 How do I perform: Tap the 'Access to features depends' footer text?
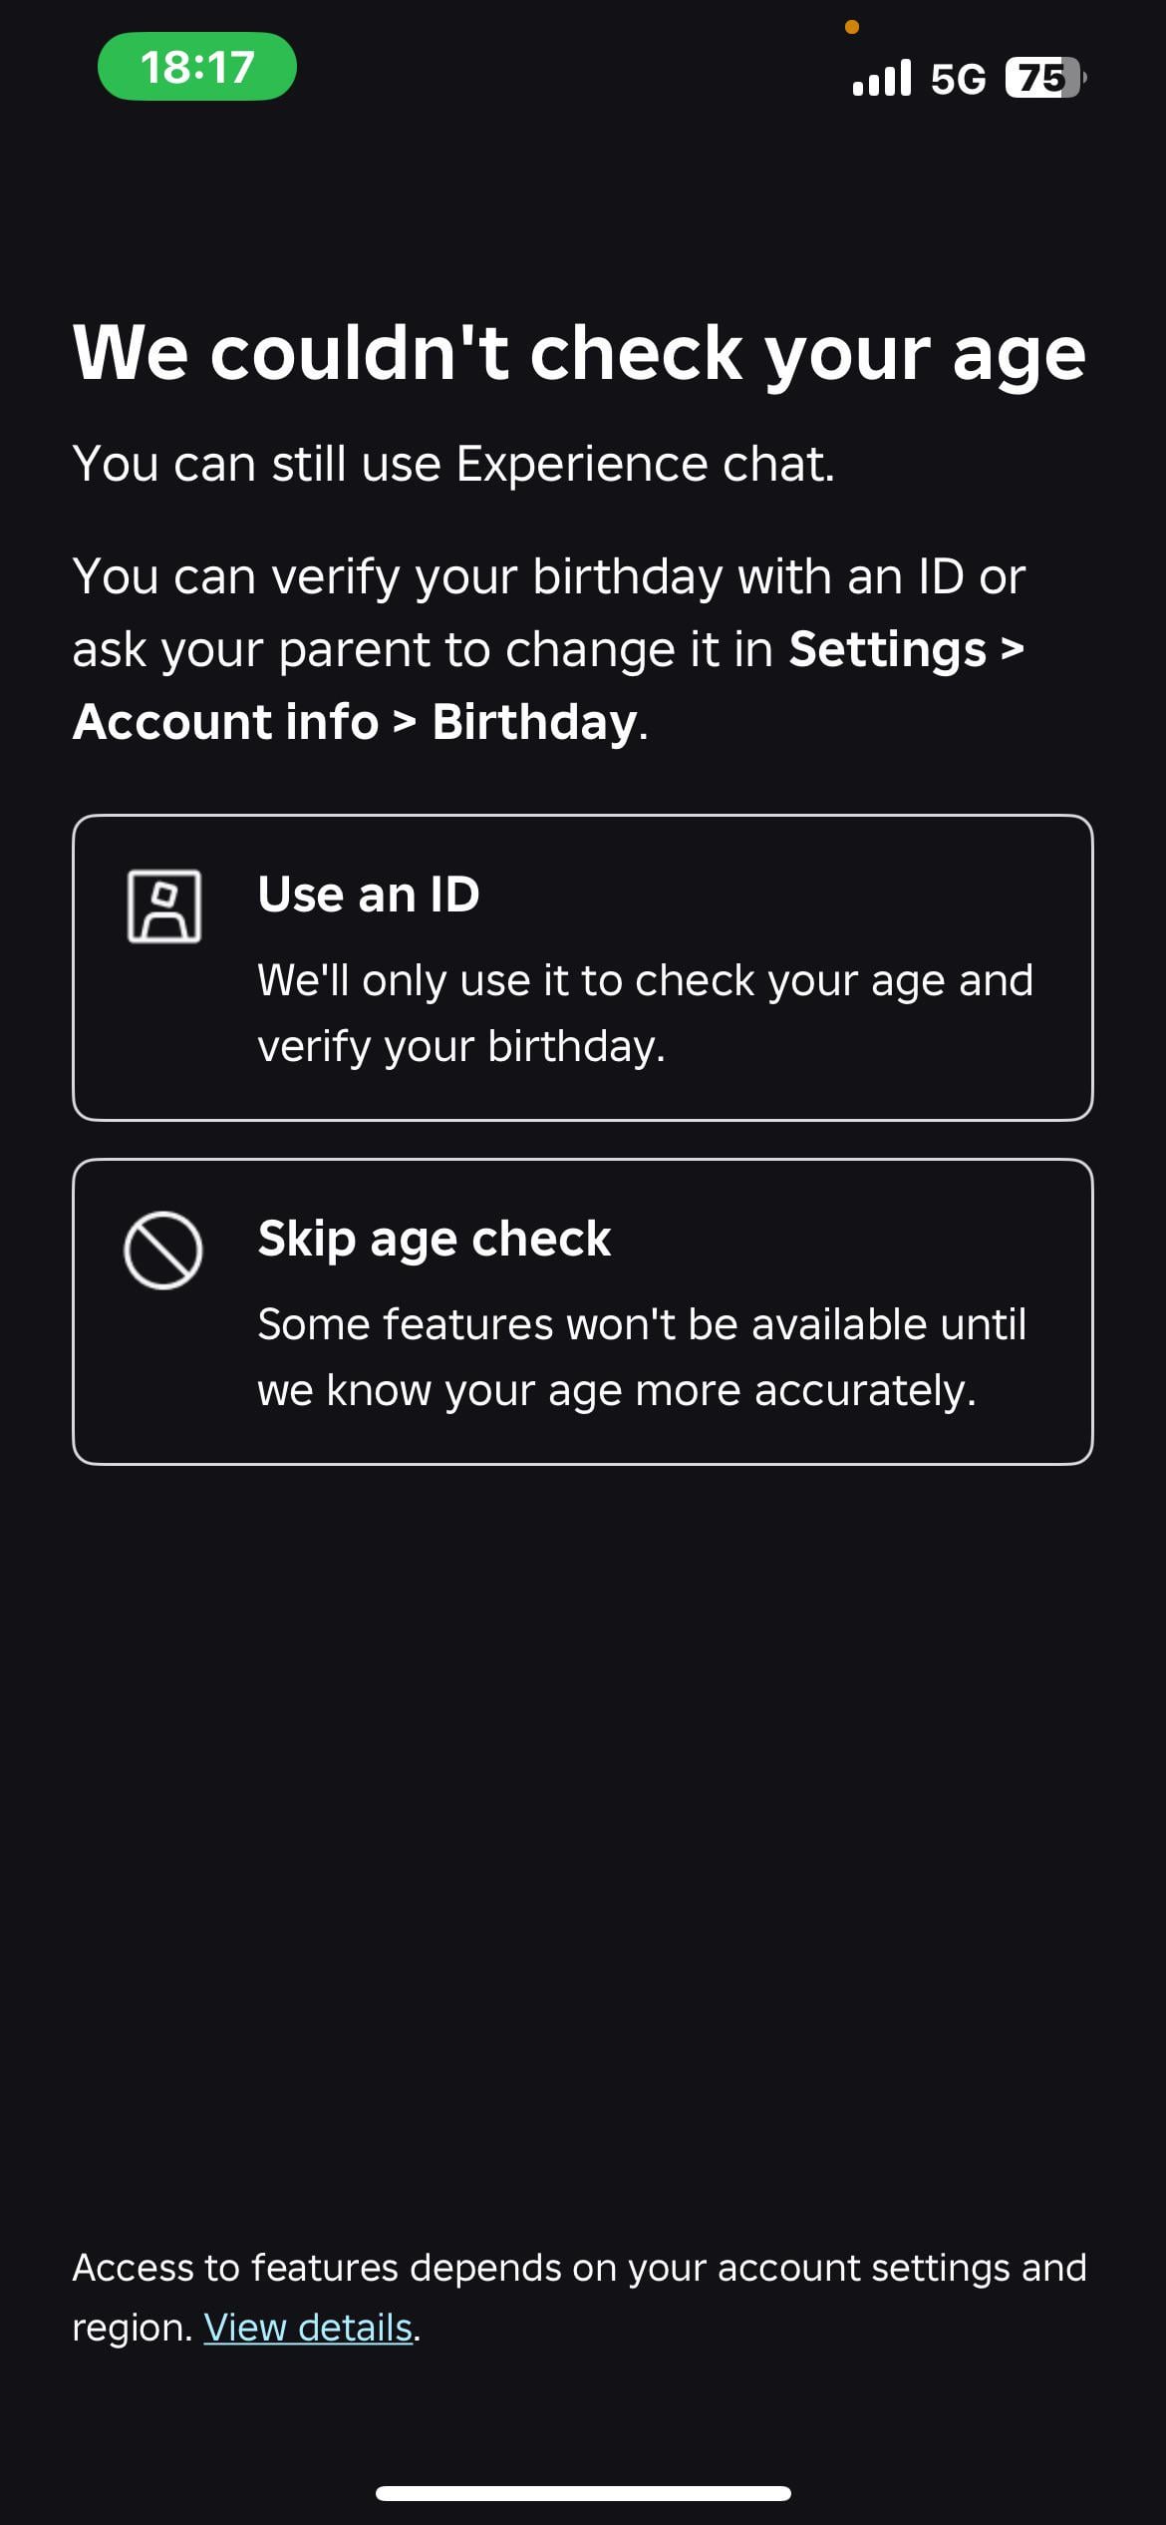pyautogui.click(x=579, y=2268)
